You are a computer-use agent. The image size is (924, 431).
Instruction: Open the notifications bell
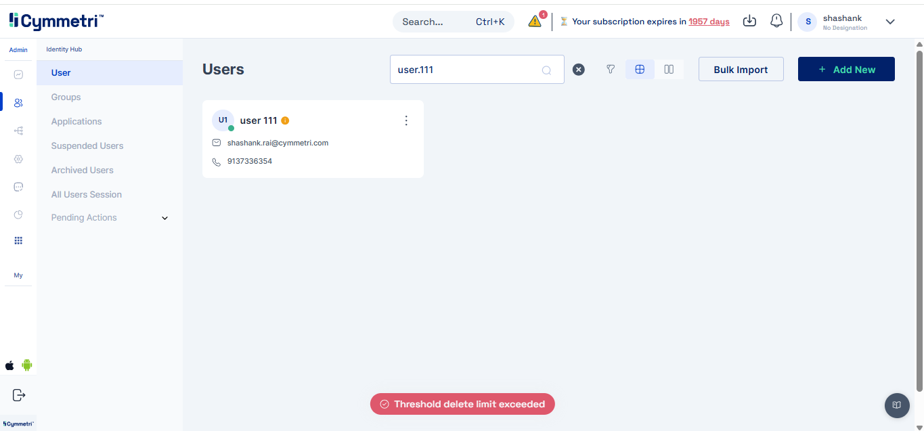pyautogui.click(x=776, y=21)
